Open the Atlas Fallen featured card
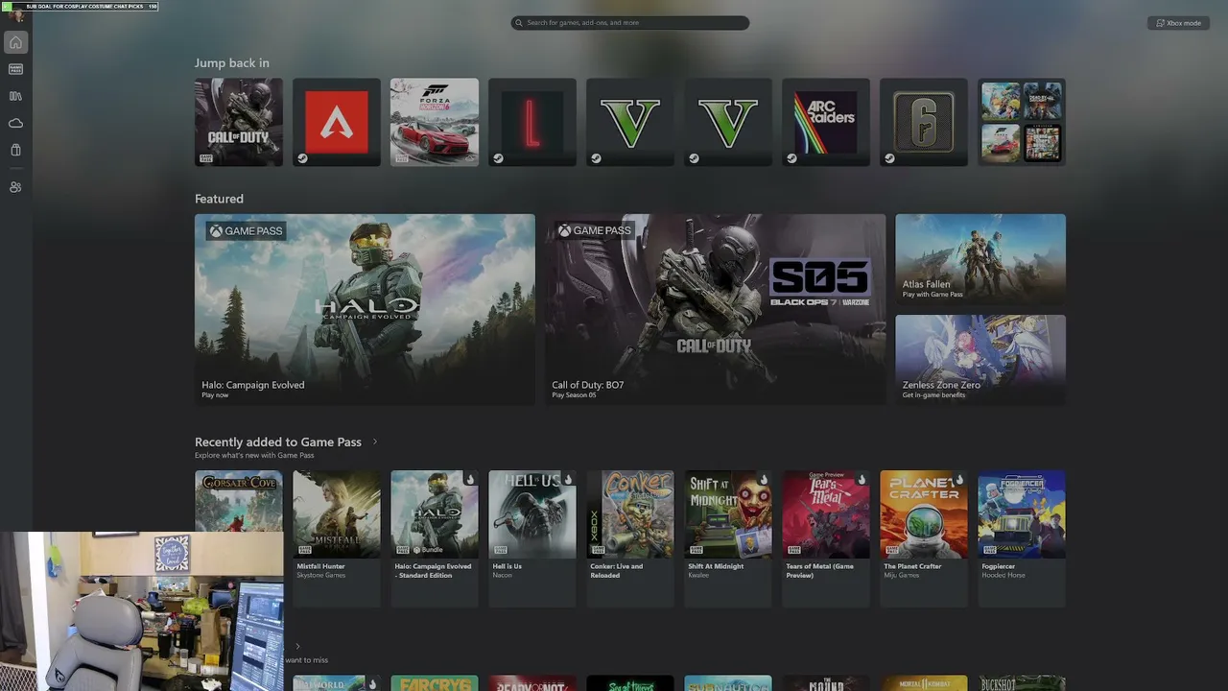 980,258
